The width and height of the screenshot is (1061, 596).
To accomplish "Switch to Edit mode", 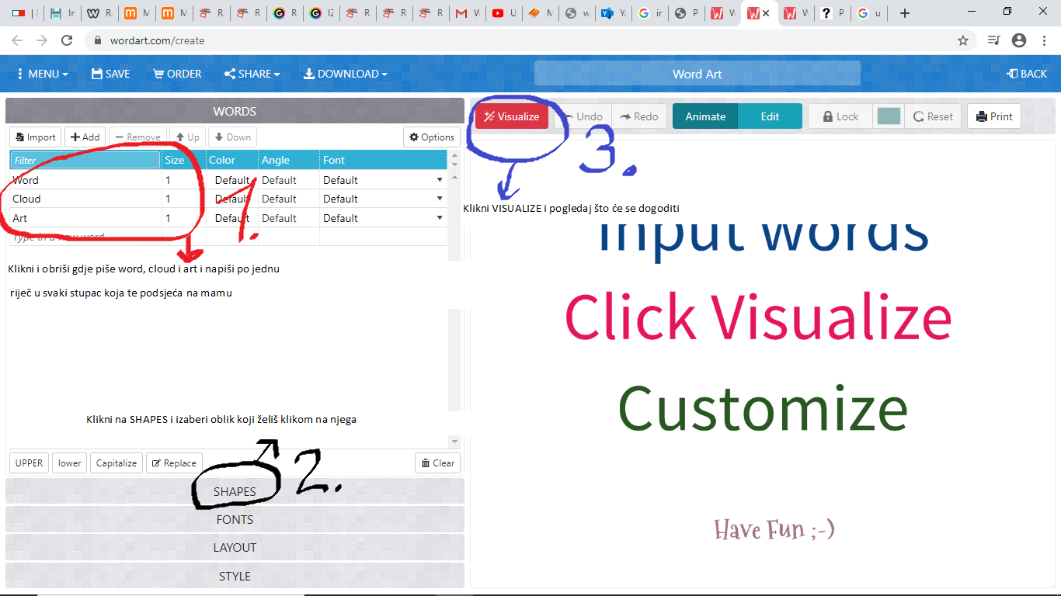I will coord(770,116).
